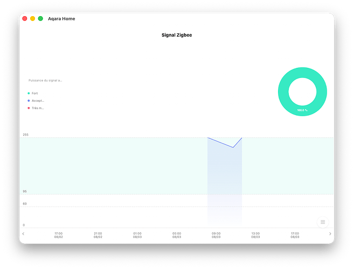This screenshot has width=353, height=269.
Task: Select the 01:00 08/03 time label
Action: click(x=137, y=235)
